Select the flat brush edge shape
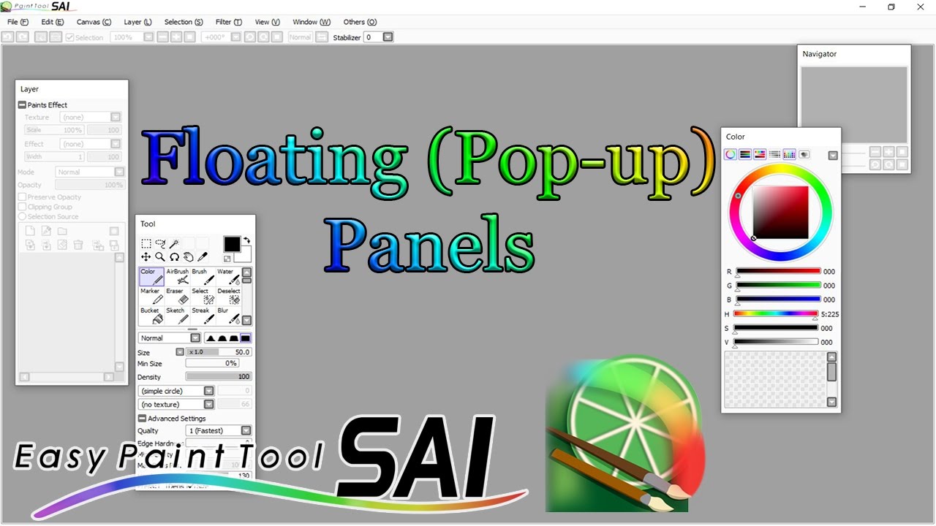The width and height of the screenshot is (936, 526). (245, 338)
